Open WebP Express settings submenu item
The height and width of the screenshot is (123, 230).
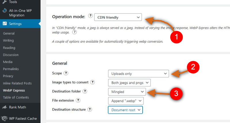[14, 90]
